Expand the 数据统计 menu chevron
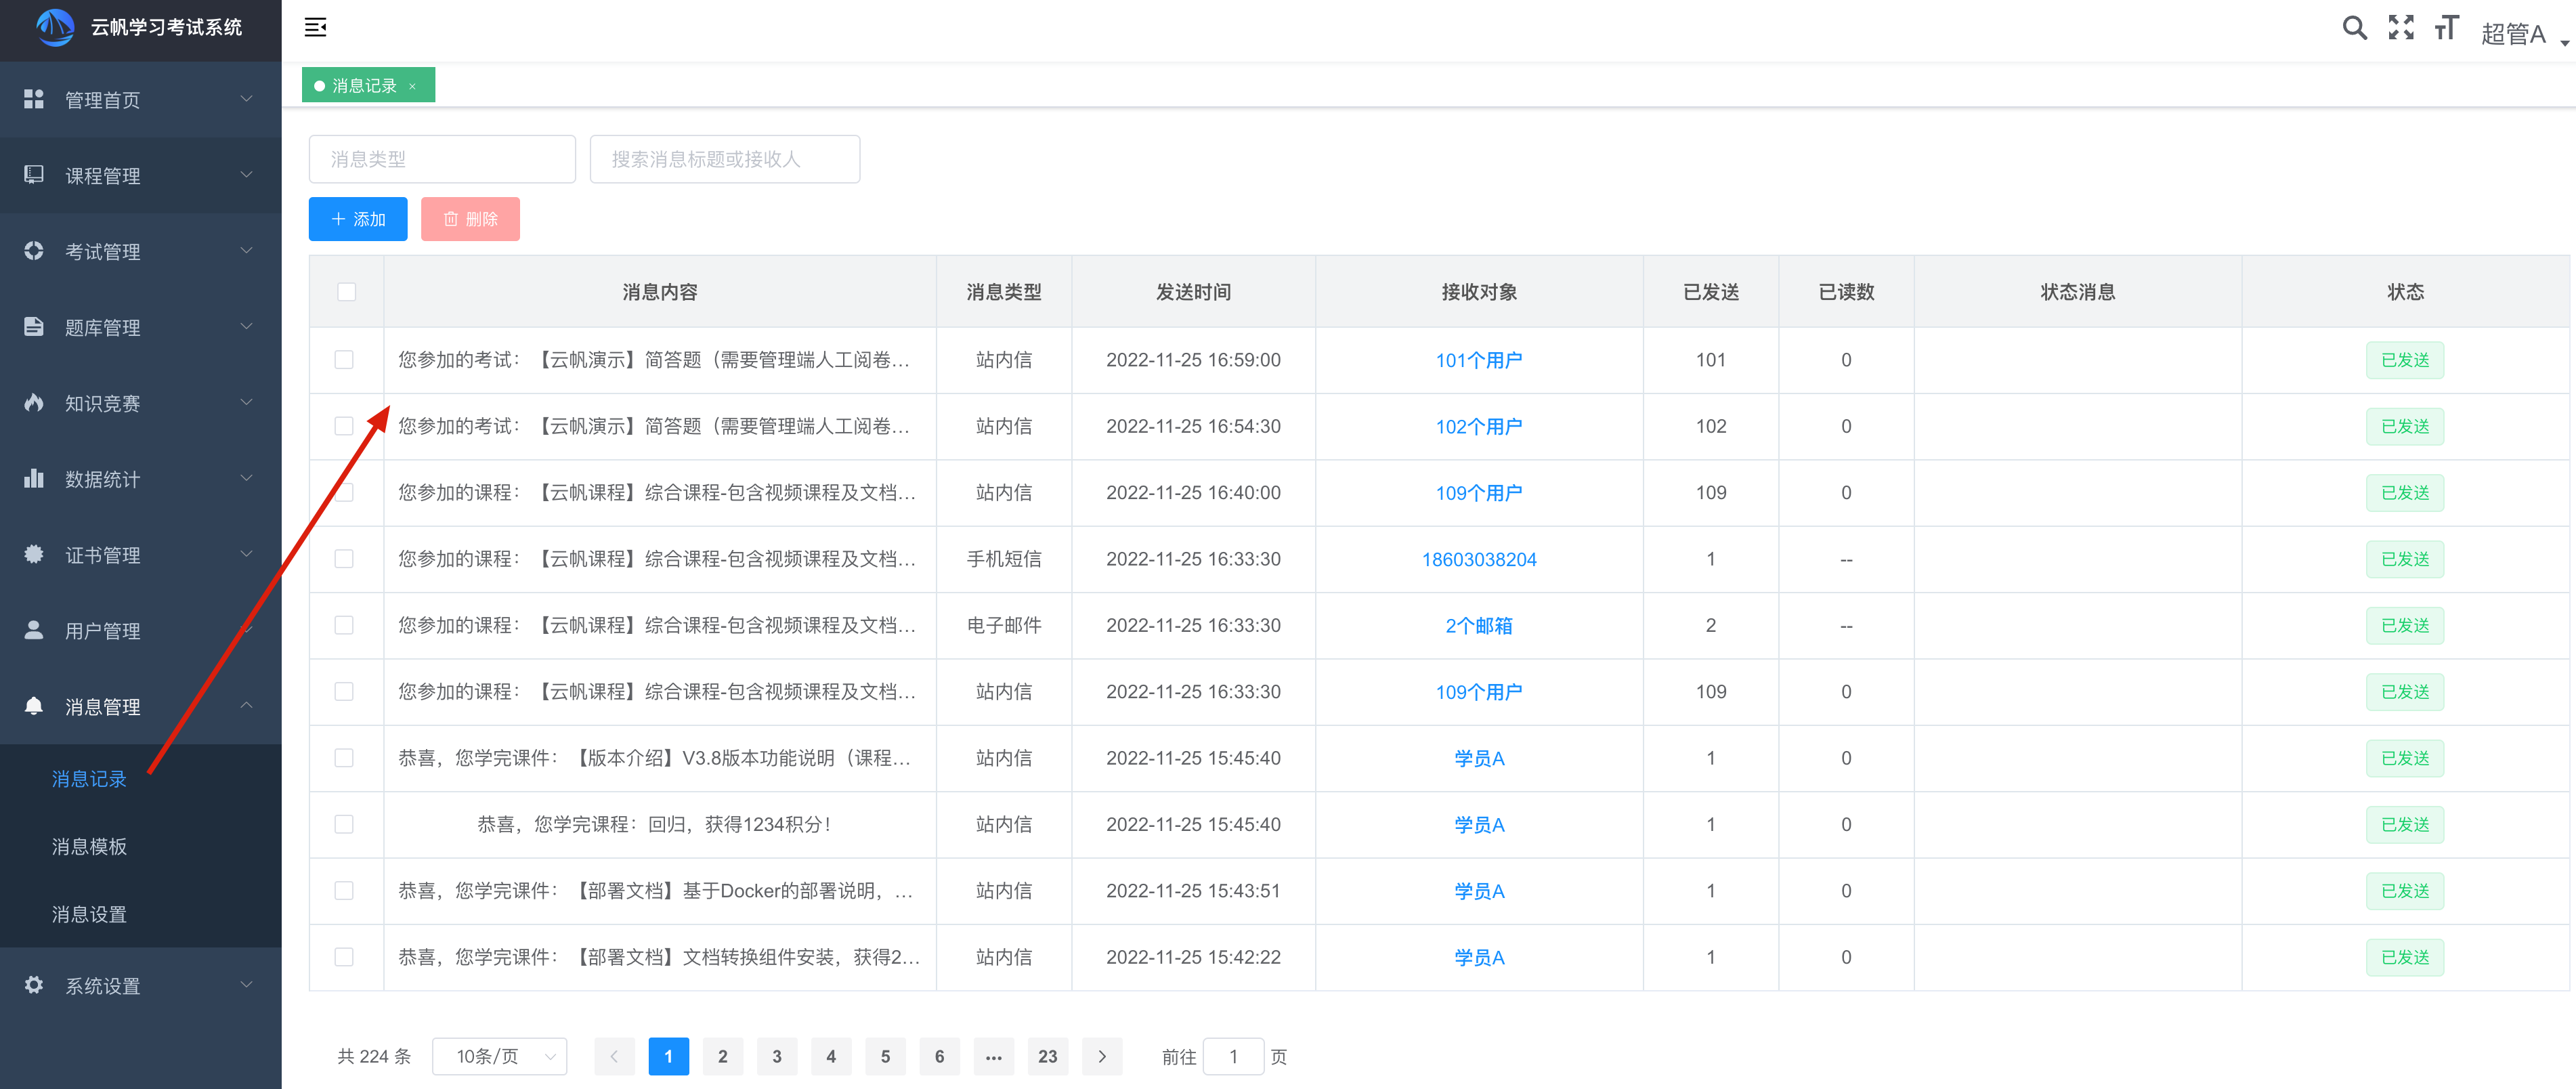 pos(246,479)
